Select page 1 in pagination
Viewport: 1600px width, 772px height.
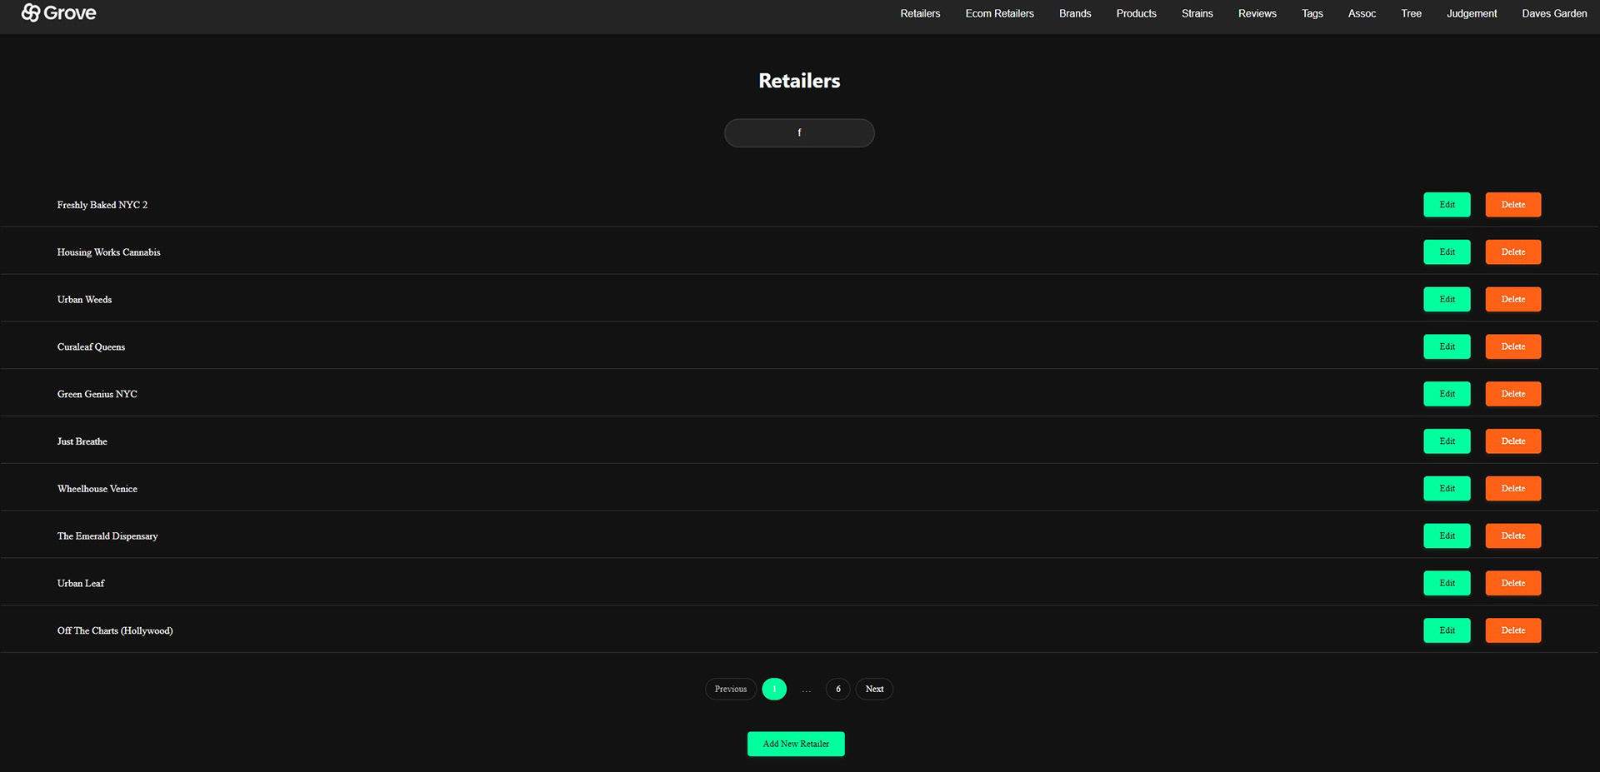click(x=774, y=690)
